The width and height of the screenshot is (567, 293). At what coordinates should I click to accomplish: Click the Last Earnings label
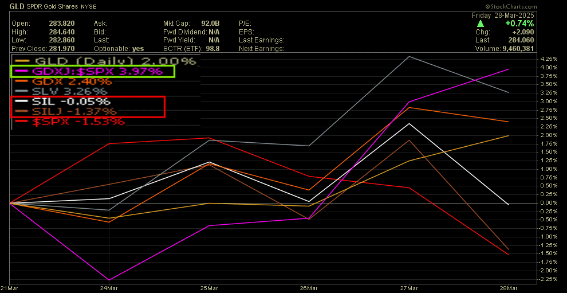click(x=261, y=40)
